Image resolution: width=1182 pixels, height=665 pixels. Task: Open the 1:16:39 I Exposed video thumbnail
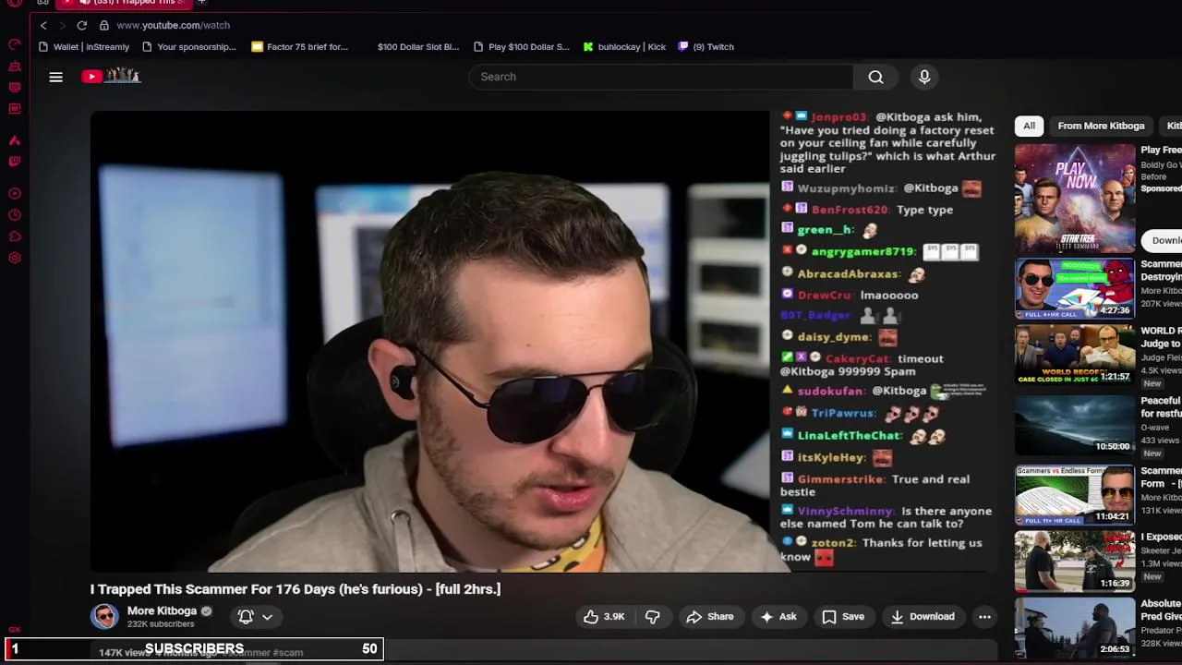pos(1075,562)
